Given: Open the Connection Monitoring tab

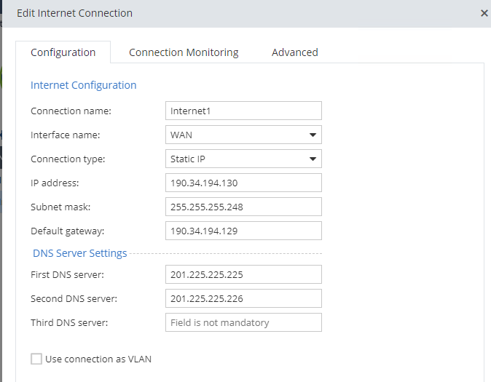Looking at the screenshot, I should 184,52.
